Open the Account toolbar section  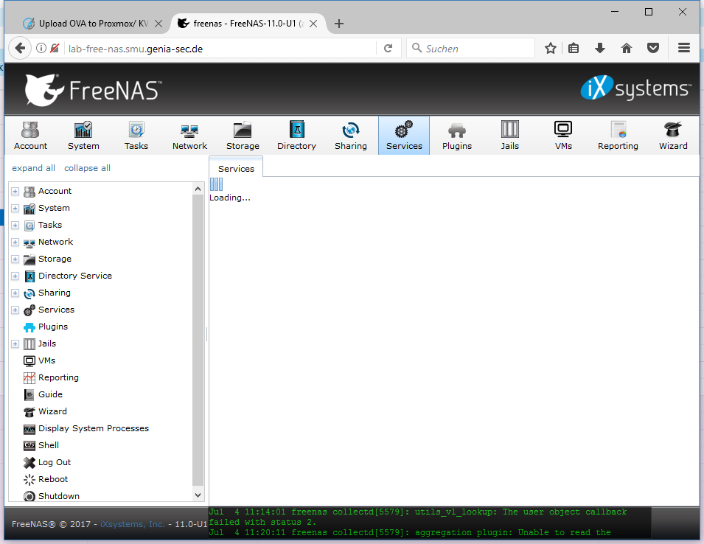point(30,136)
